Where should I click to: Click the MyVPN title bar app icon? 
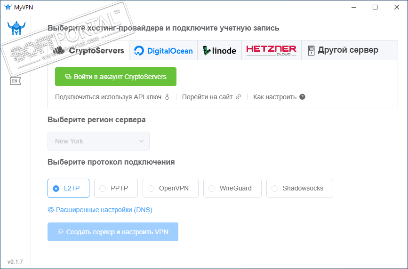pos(8,7)
